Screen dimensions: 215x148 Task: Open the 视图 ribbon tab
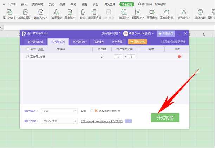84,4
